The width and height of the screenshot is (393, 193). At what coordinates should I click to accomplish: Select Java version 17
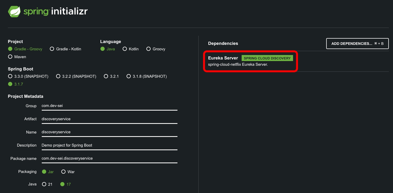pos(65,184)
